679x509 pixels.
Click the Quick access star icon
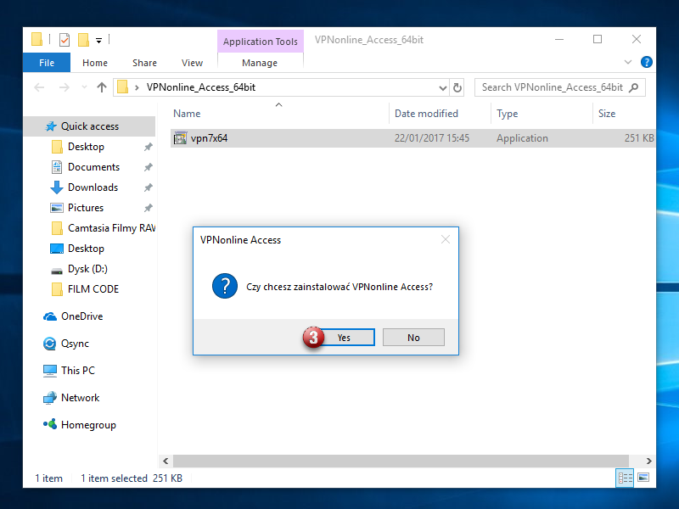(x=51, y=126)
